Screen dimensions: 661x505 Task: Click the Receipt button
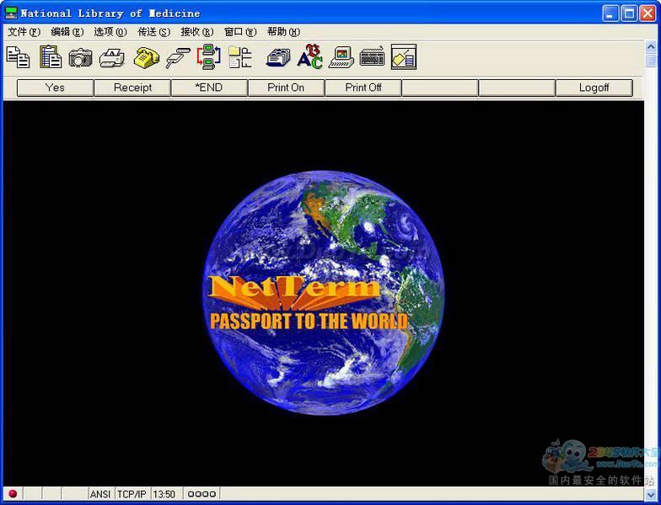(132, 88)
